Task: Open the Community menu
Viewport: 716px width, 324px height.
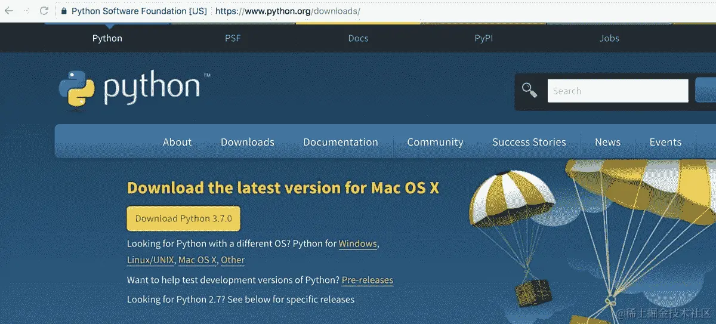Action: coord(435,142)
